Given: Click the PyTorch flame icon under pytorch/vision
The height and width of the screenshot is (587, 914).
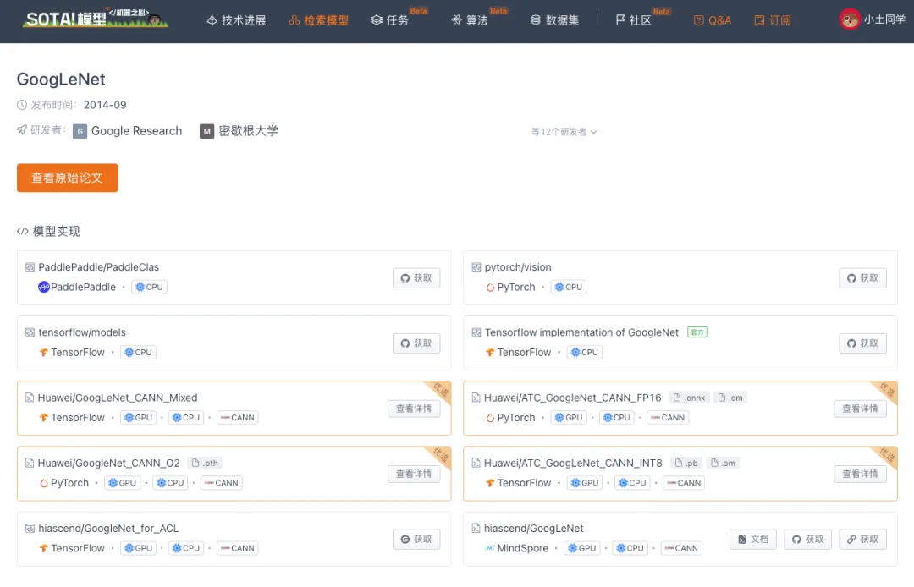Looking at the screenshot, I should [490, 287].
